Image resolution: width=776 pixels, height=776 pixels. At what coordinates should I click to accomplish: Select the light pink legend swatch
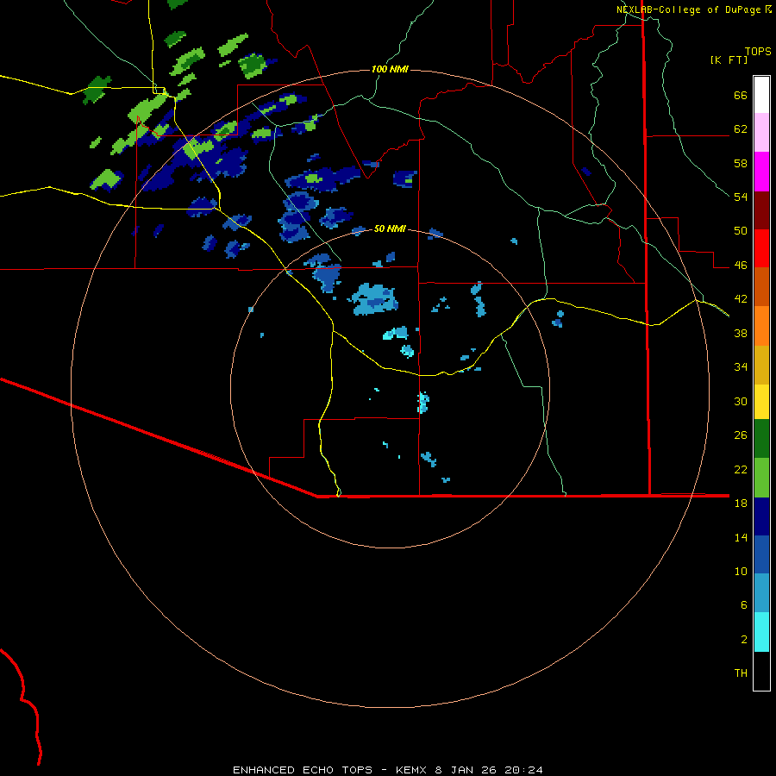(761, 132)
